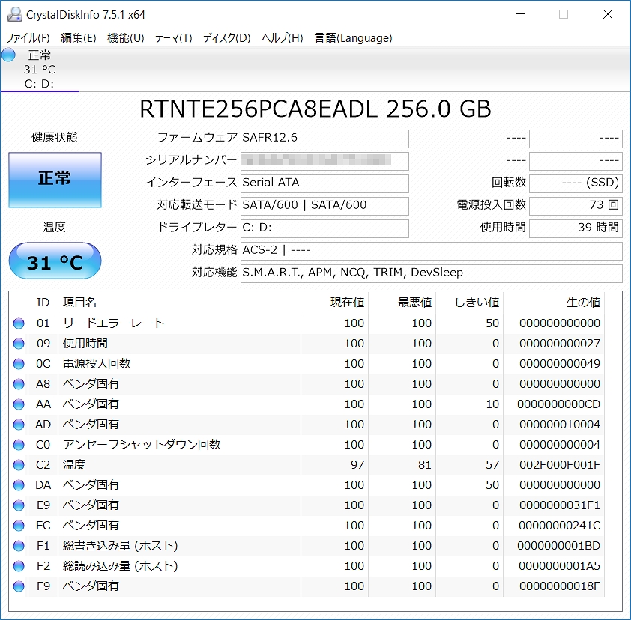
Task: Open the 言語(Language) menu
Action: [x=353, y=37]
